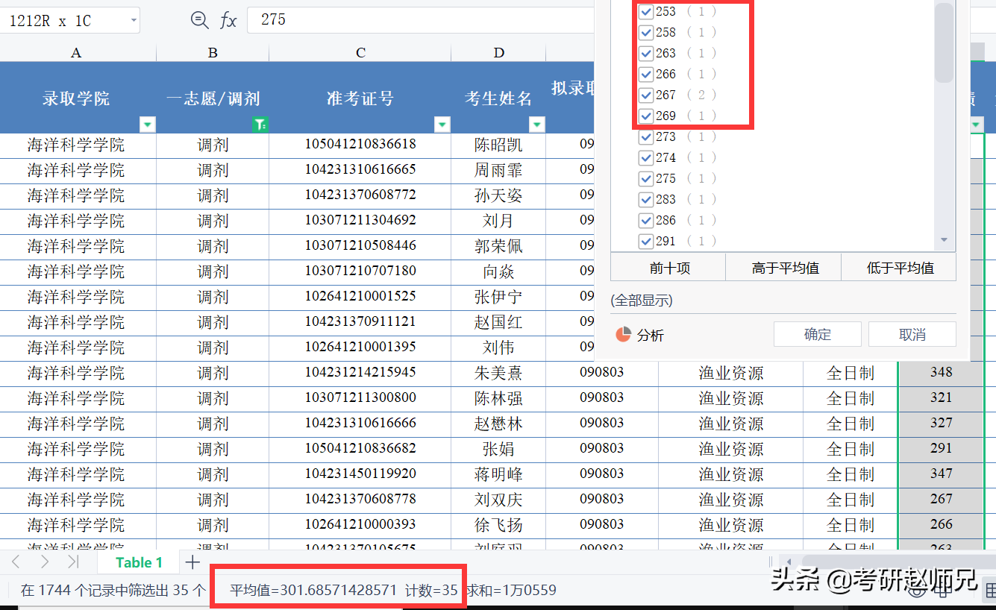Uncheck the 275 filter value

645,178
